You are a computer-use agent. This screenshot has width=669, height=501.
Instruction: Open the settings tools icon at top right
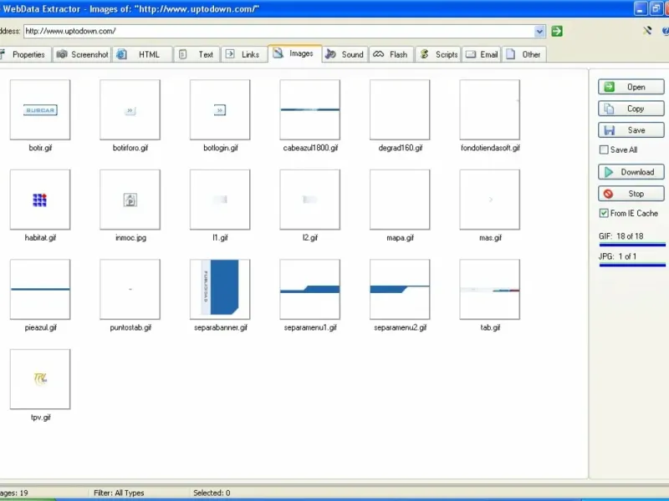point(647,31)
